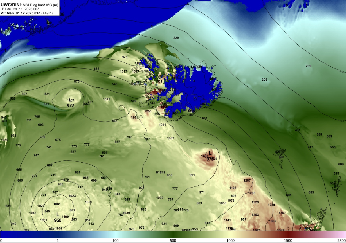Screen dimensions: 346x243
Task: Click the 'VT: Mán. 01.12.2025 01Z' valid time
Action: (x=20, y=13)
